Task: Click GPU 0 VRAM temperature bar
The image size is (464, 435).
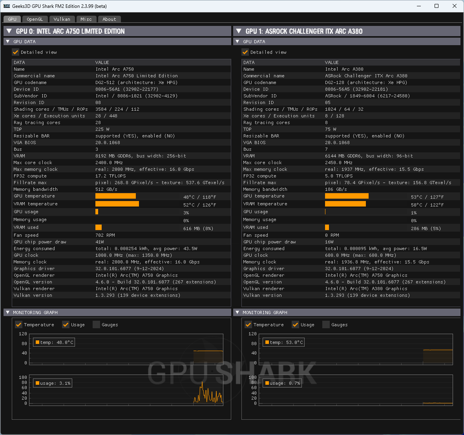Action: point(117,204)
